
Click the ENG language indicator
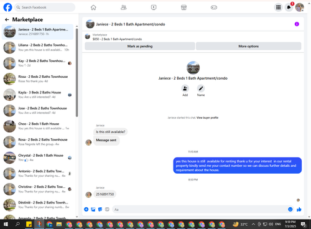[278, 224]
